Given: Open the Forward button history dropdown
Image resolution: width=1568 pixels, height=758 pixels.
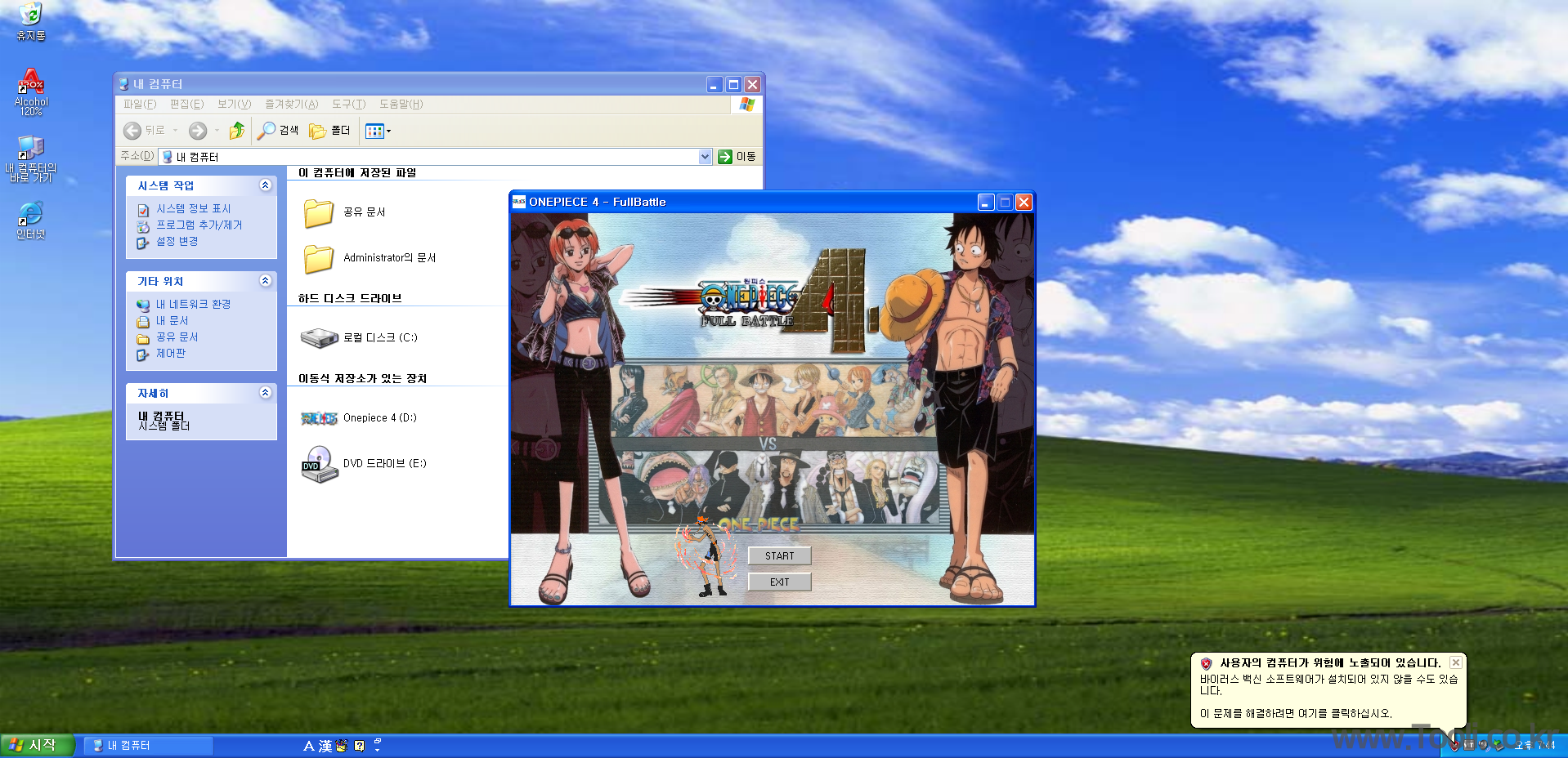Looking at the screenshot, I should click(x=217, y=131).
